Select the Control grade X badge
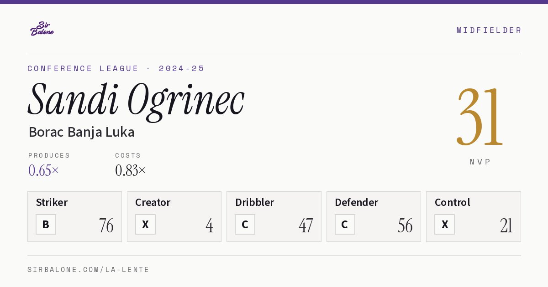This screenshot has width=548, height=287. click(x=444, y=225)
